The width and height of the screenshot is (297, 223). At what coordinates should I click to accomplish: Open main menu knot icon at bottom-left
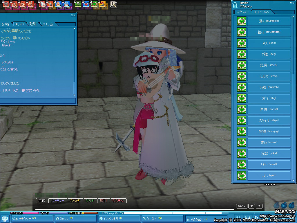[x=5, y=219]
